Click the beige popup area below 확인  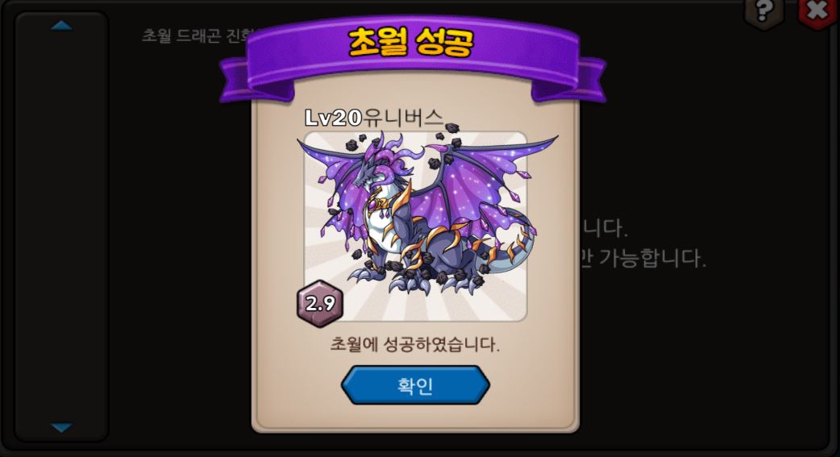point(415,417)
